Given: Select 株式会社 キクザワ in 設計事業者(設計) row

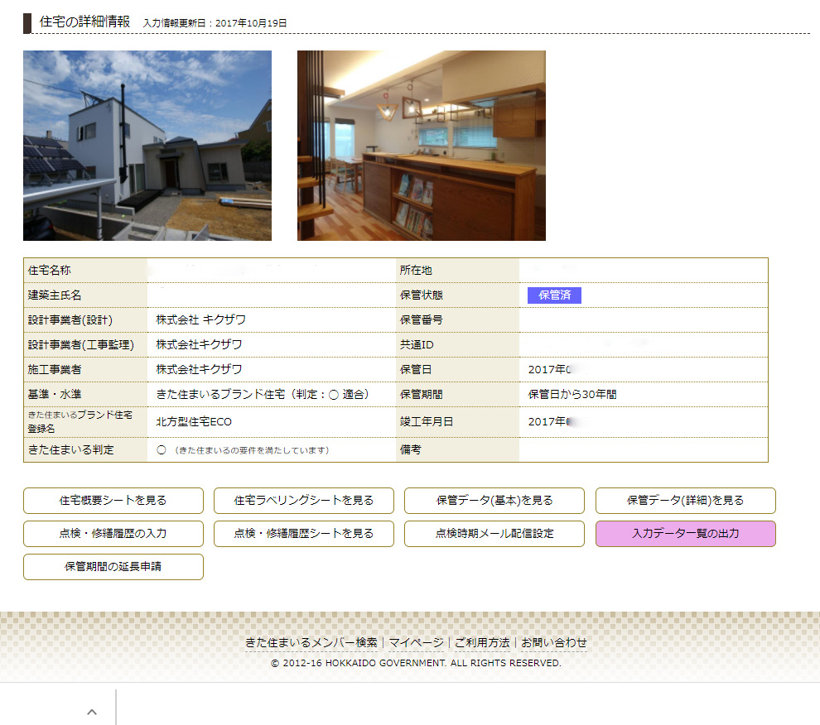Looking at the screenshot, I should click(x=200, y=320).
